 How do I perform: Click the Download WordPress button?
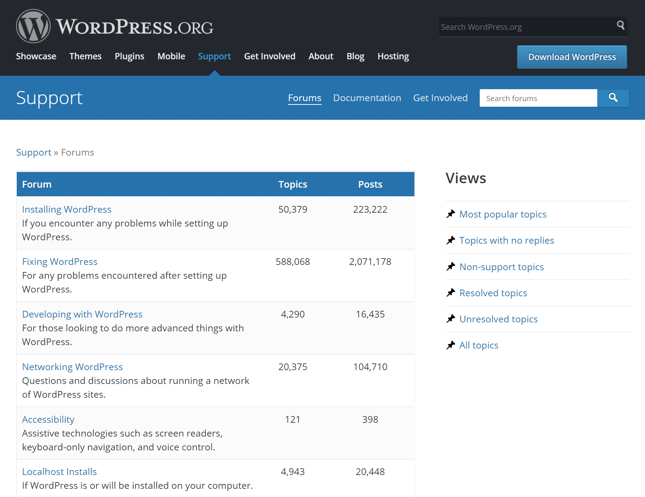572,57
